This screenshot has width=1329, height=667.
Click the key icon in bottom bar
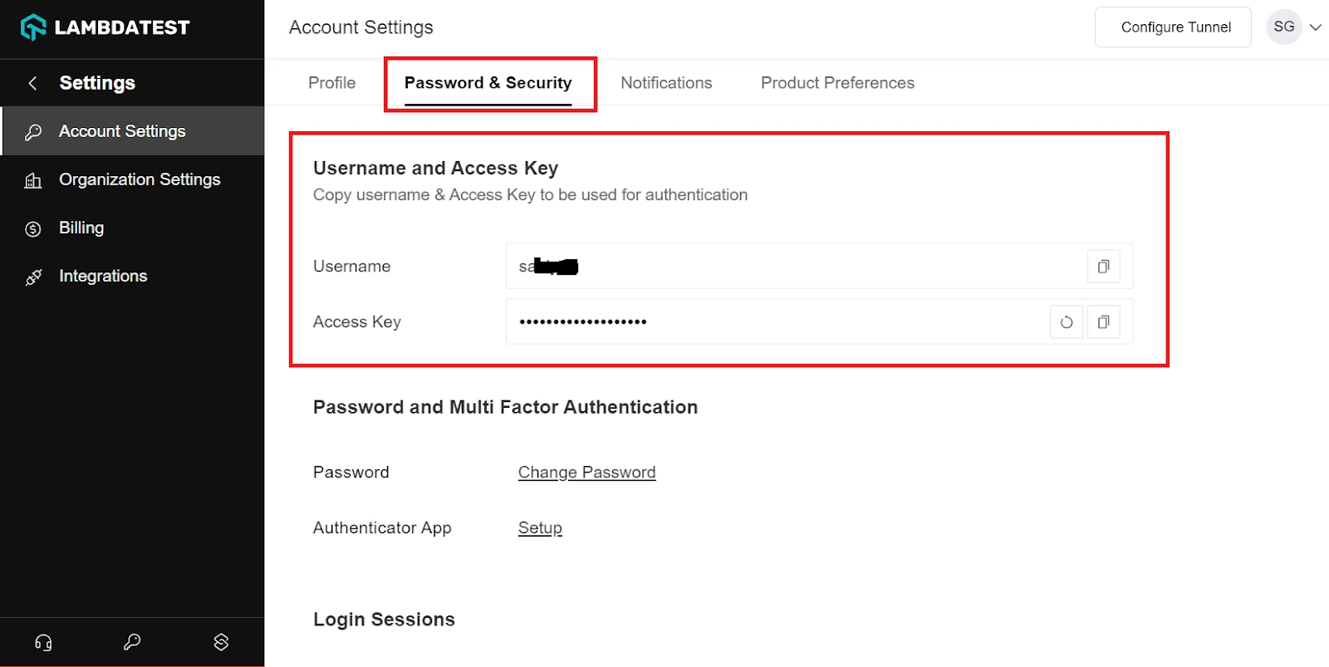click(132, 642)
